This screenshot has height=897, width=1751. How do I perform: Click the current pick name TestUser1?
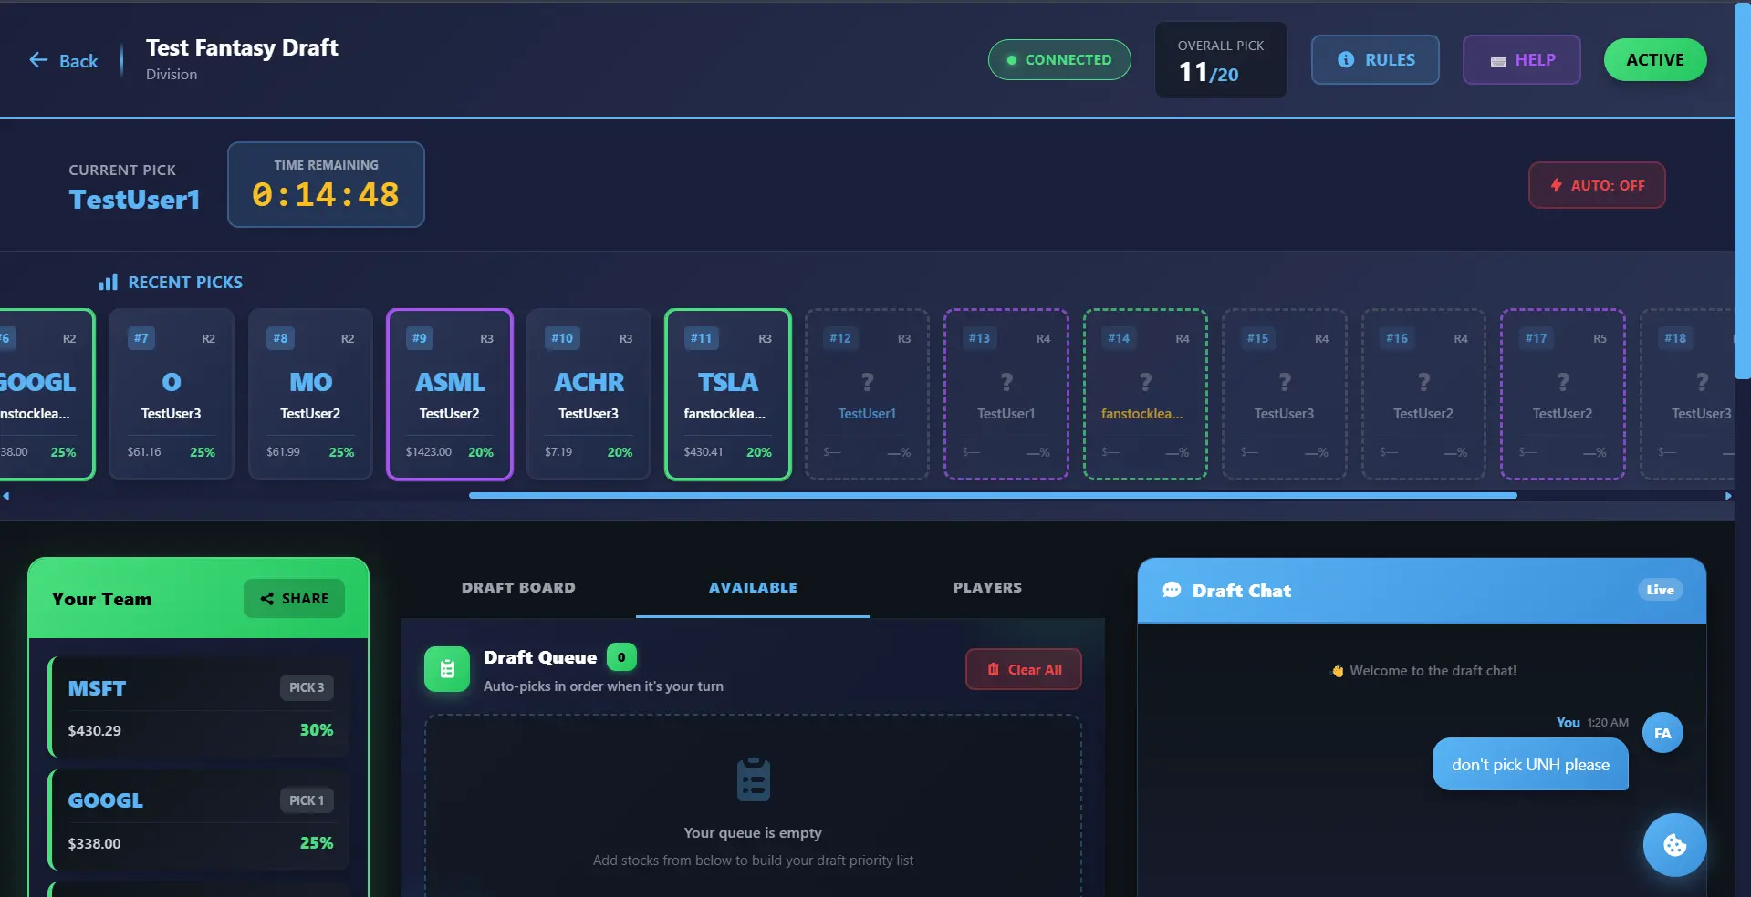[134, 200]
